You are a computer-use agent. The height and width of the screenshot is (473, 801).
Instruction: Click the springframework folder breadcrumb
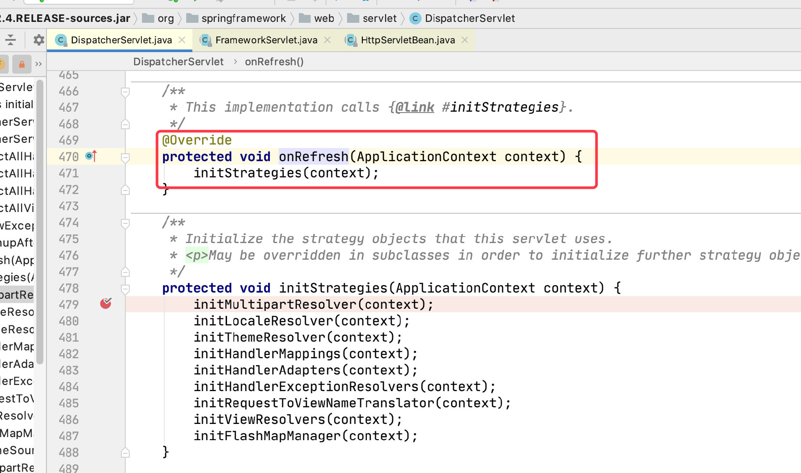coord(236,18)
